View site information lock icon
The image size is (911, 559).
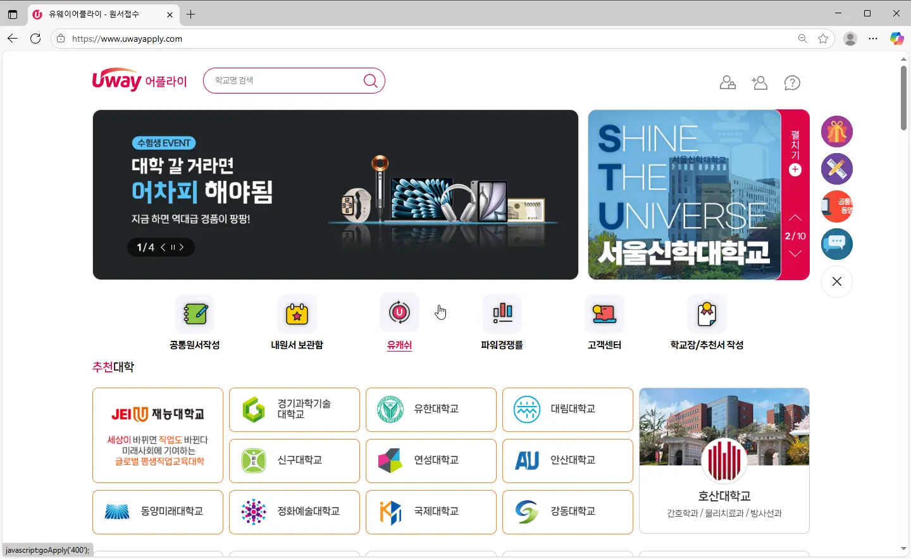pos(61,39)
